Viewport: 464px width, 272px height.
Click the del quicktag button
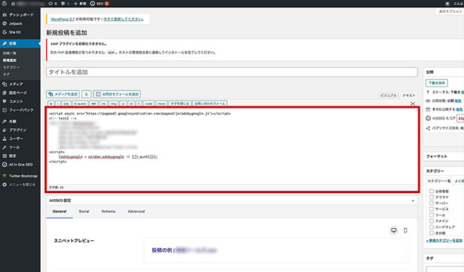click(94, 103)
